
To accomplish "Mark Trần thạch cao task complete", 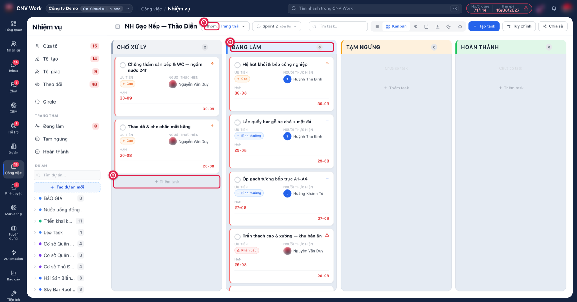I will [x=237, y=237].
